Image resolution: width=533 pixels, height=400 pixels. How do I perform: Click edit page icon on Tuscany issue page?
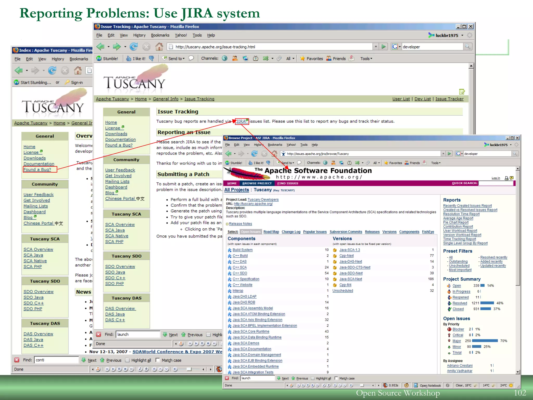(462, 91)
